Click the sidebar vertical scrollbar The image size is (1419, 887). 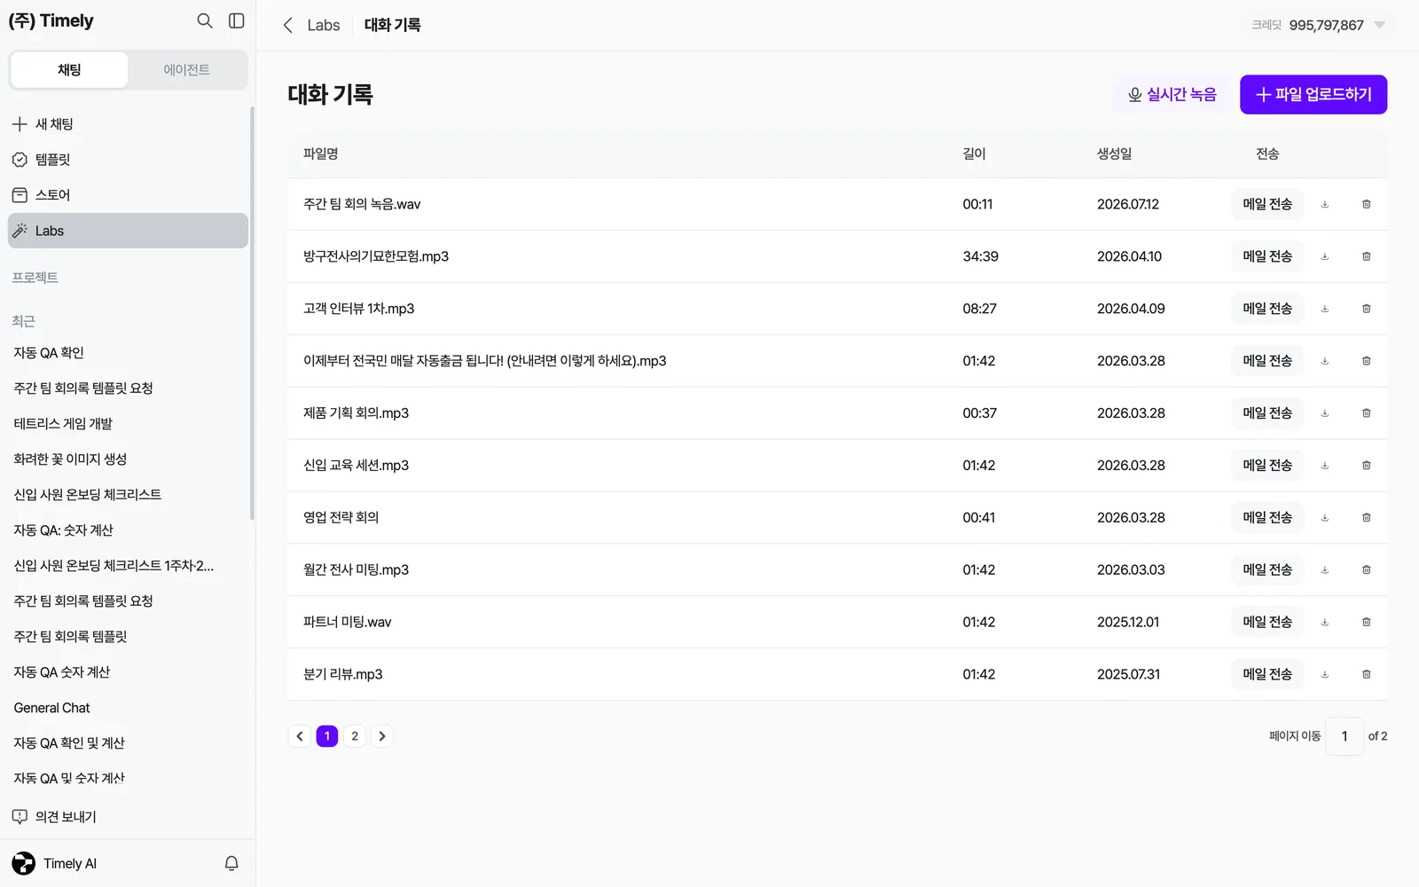pos(252,313)
